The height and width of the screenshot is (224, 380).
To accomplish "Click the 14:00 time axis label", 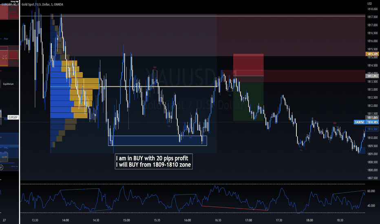I will point(65,220).
